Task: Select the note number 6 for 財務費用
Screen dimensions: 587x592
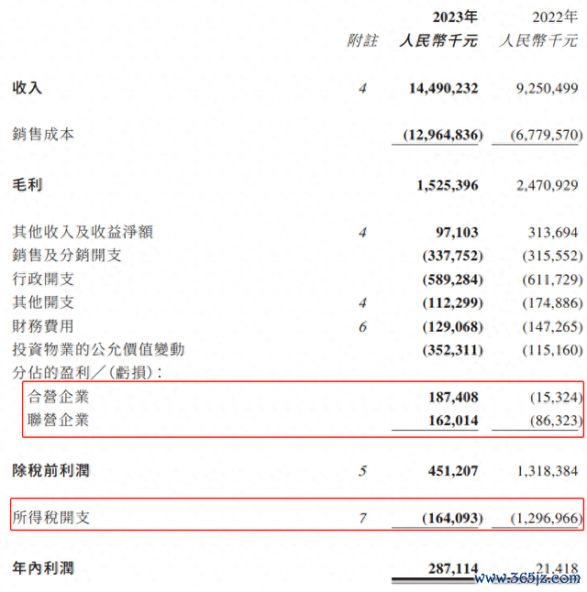Action: pyautogui.click(x=363, y=326)
